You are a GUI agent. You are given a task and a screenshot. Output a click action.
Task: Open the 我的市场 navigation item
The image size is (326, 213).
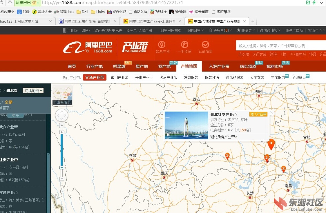click(274, 66)
